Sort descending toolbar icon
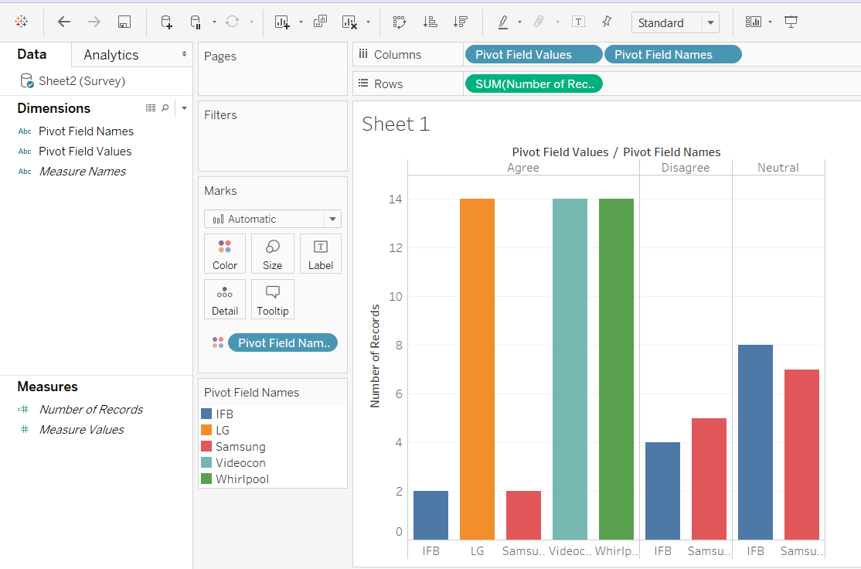Viewport: 861px width, 569px height. (460, 22)
